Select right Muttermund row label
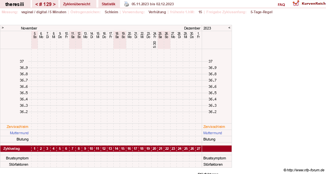326x174 pixels. [x=212, y=133]
